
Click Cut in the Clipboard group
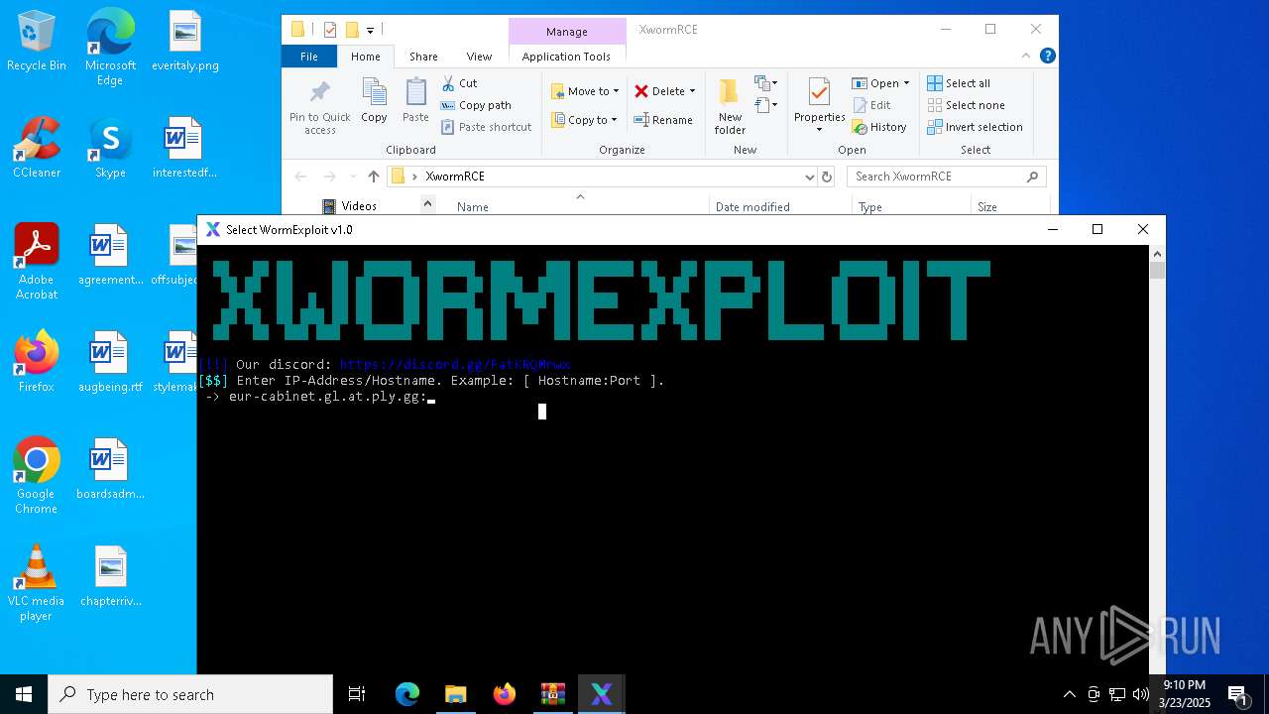pos(459,83)
